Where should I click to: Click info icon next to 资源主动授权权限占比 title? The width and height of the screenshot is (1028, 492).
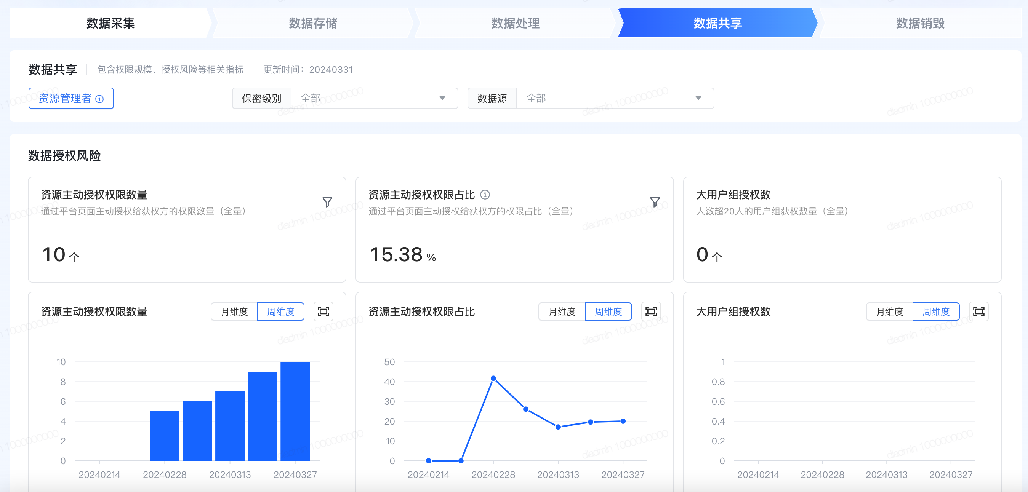[x=485, y=195]
